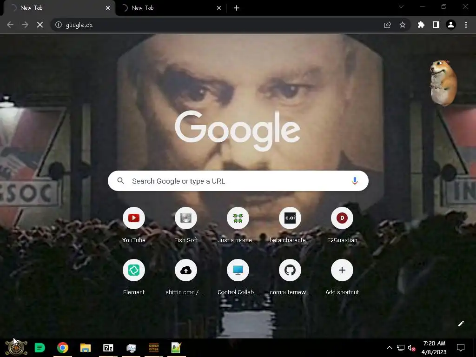This screenshot has width=476, height=357.
Task: Switch to the first New Tab
Action: 58,8
